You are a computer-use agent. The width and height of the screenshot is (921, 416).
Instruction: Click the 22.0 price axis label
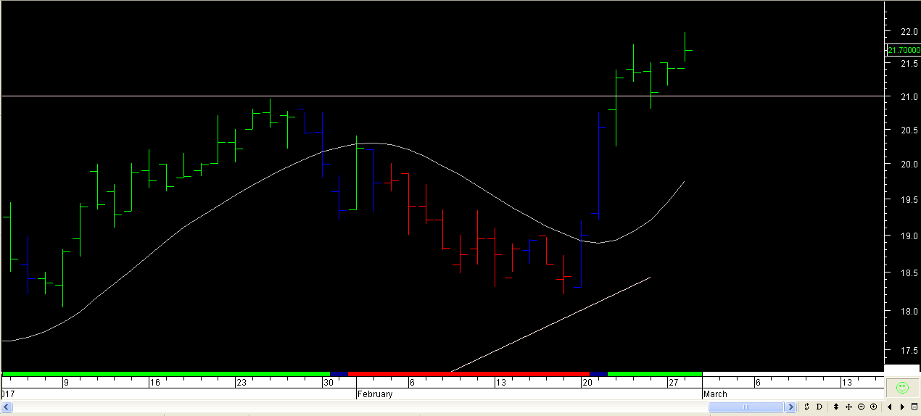click(x=909, y=32)
